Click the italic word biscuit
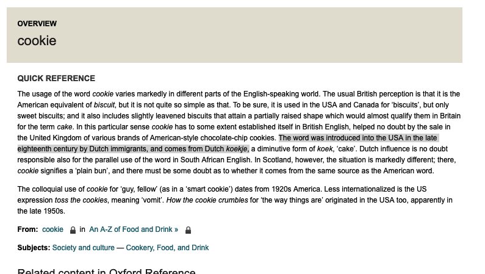Image resolution: width=485 pixels, height=274 pixels. click(104, 105)
